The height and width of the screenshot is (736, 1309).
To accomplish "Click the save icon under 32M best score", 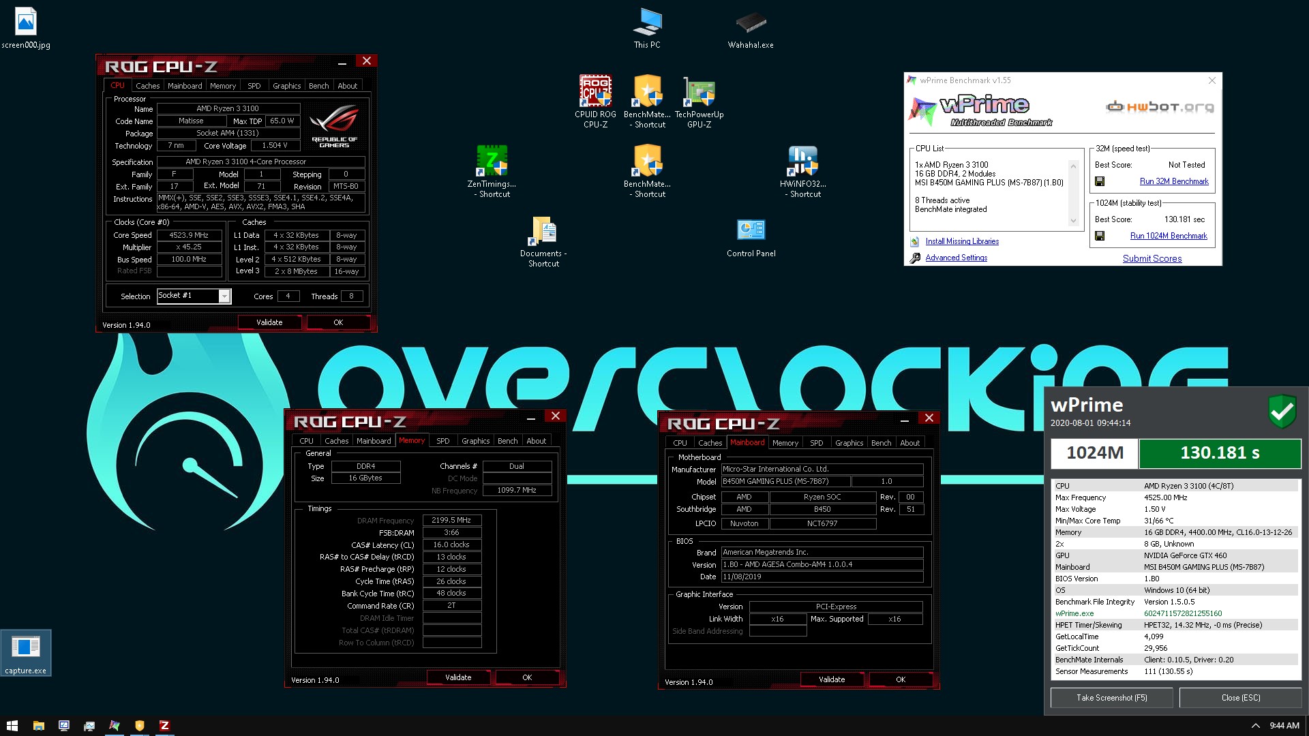I will point(1100,181).
